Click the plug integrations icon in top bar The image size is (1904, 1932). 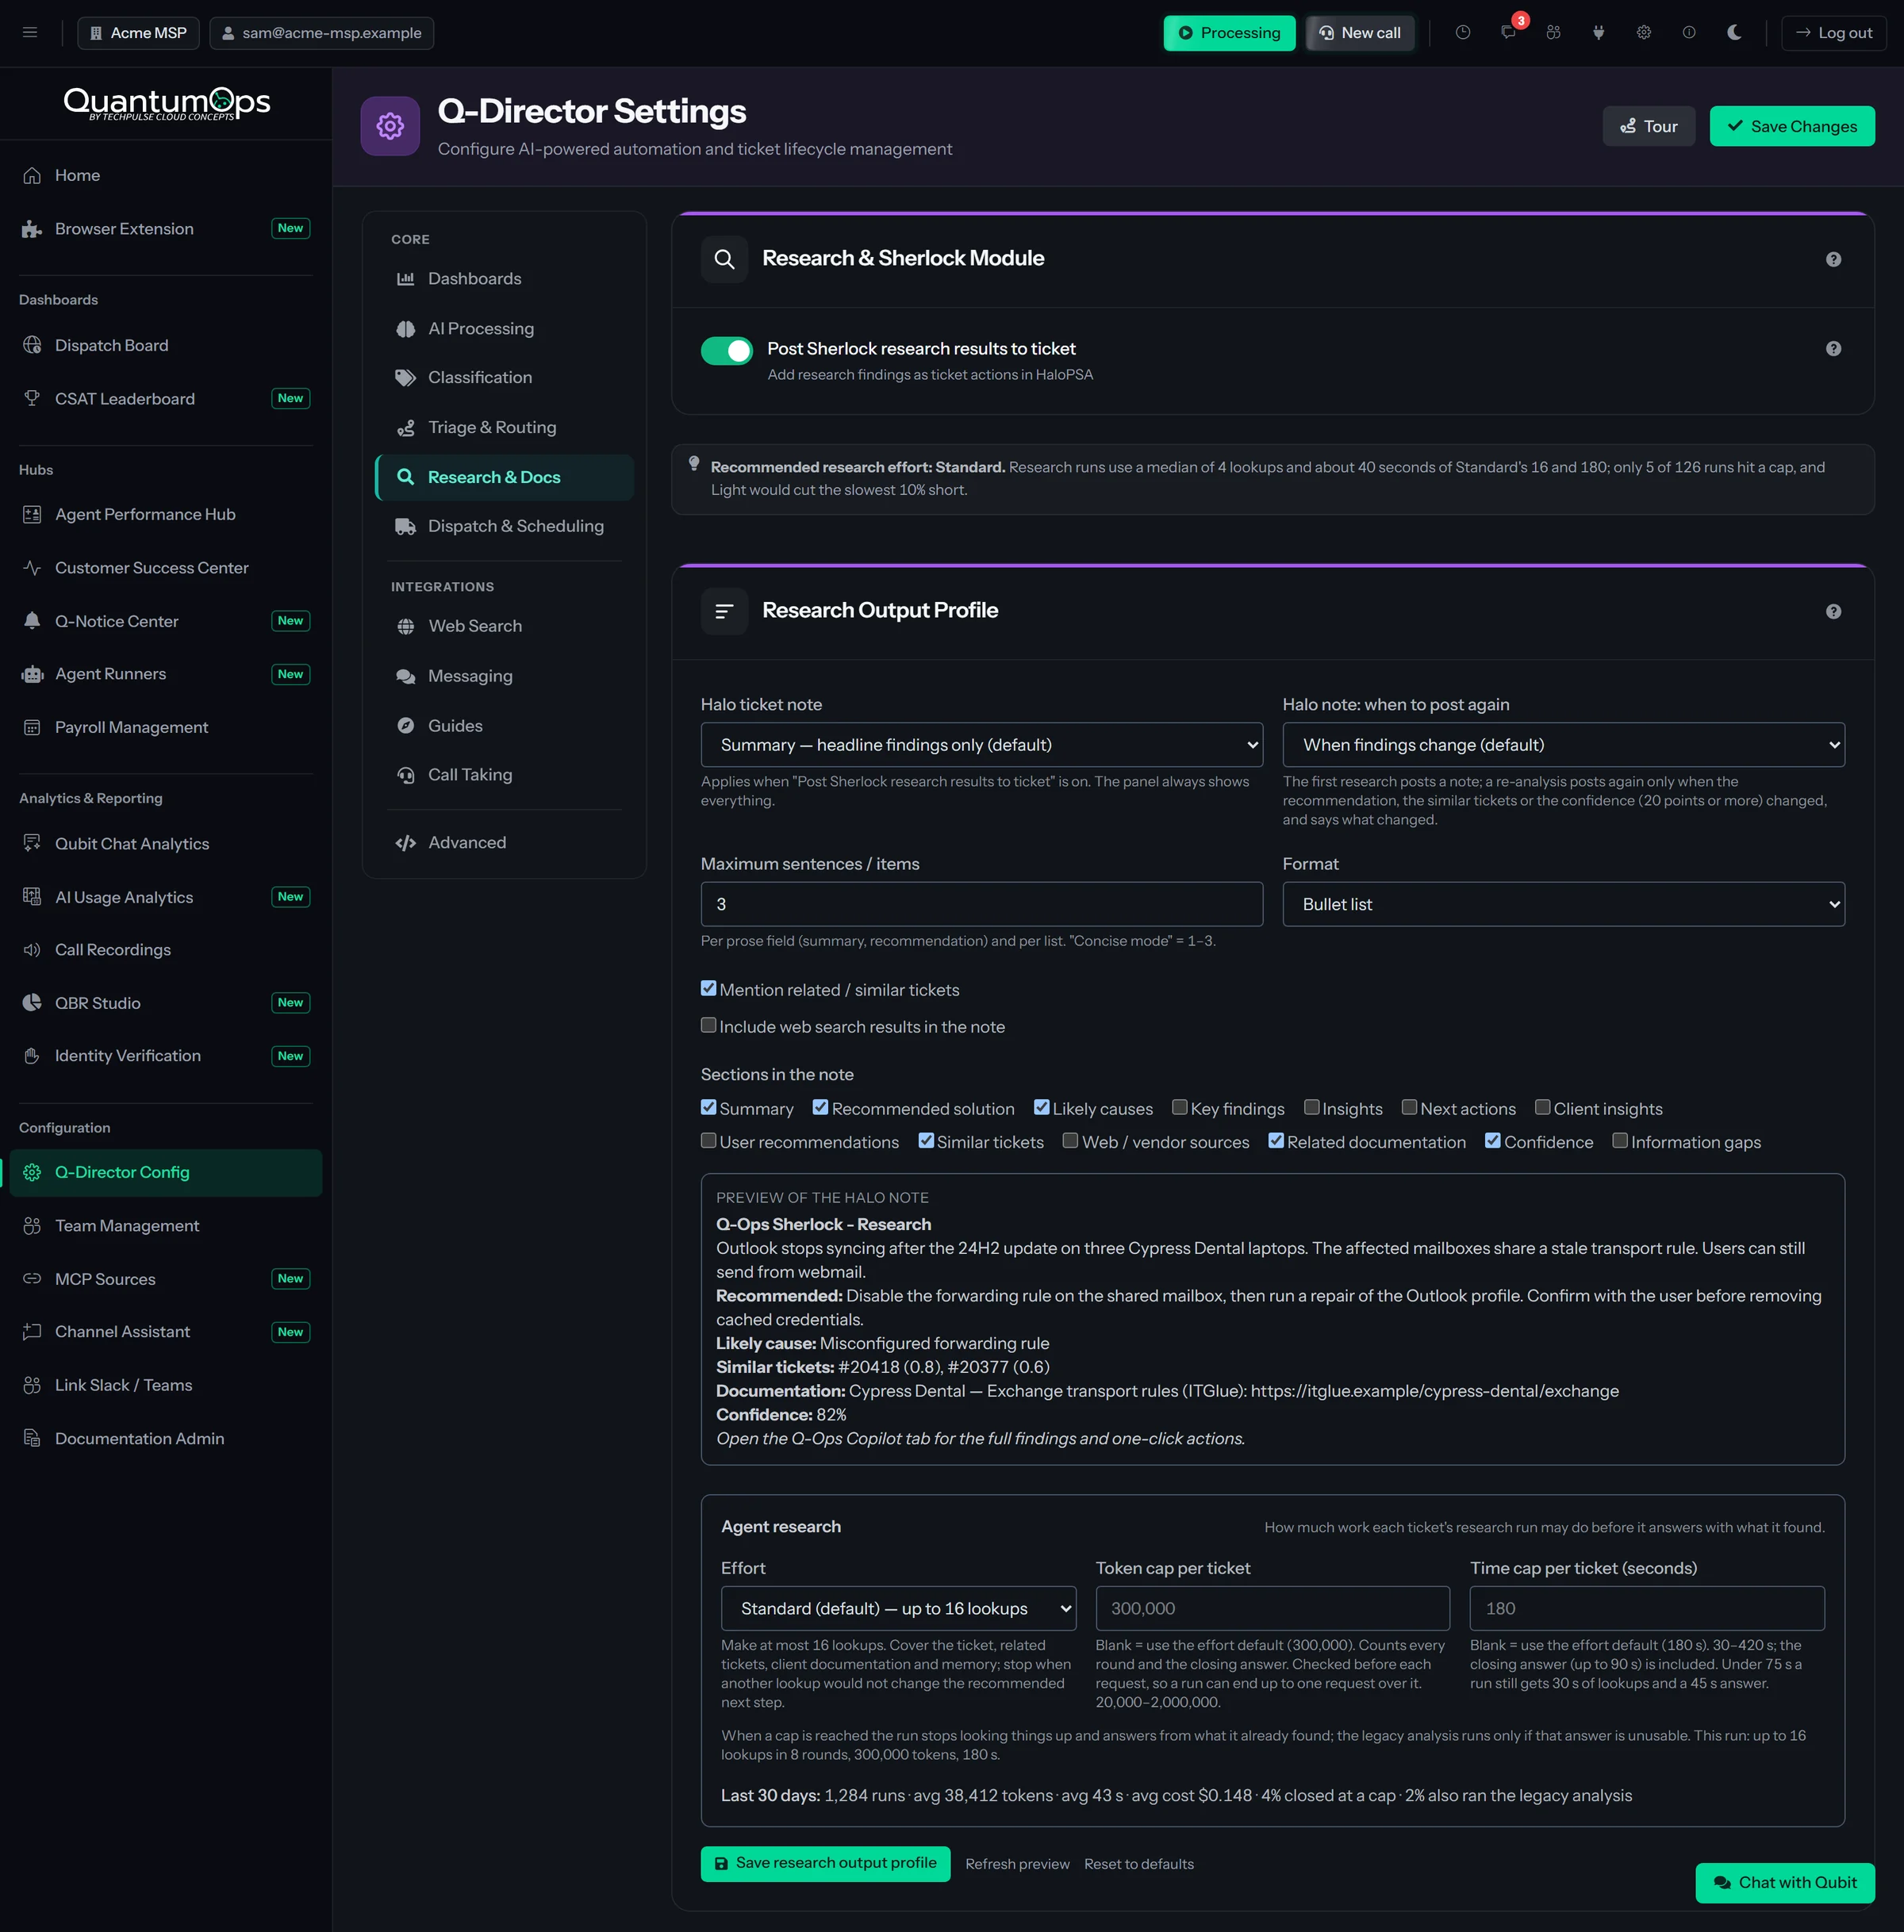tap(1598, 33)
